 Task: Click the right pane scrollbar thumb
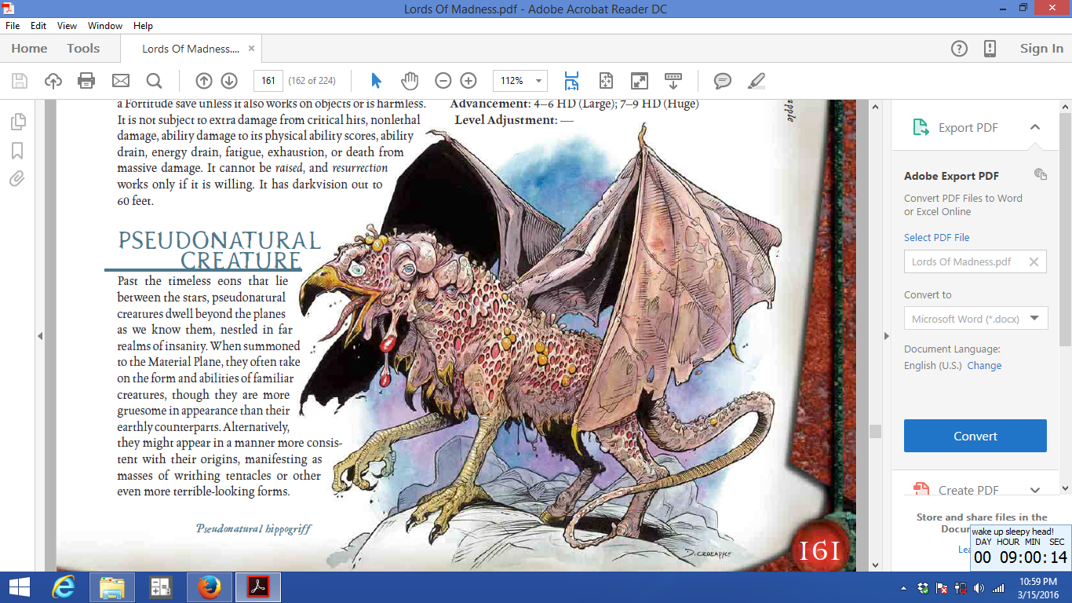pyautogui.click(x=1065, y=228)
